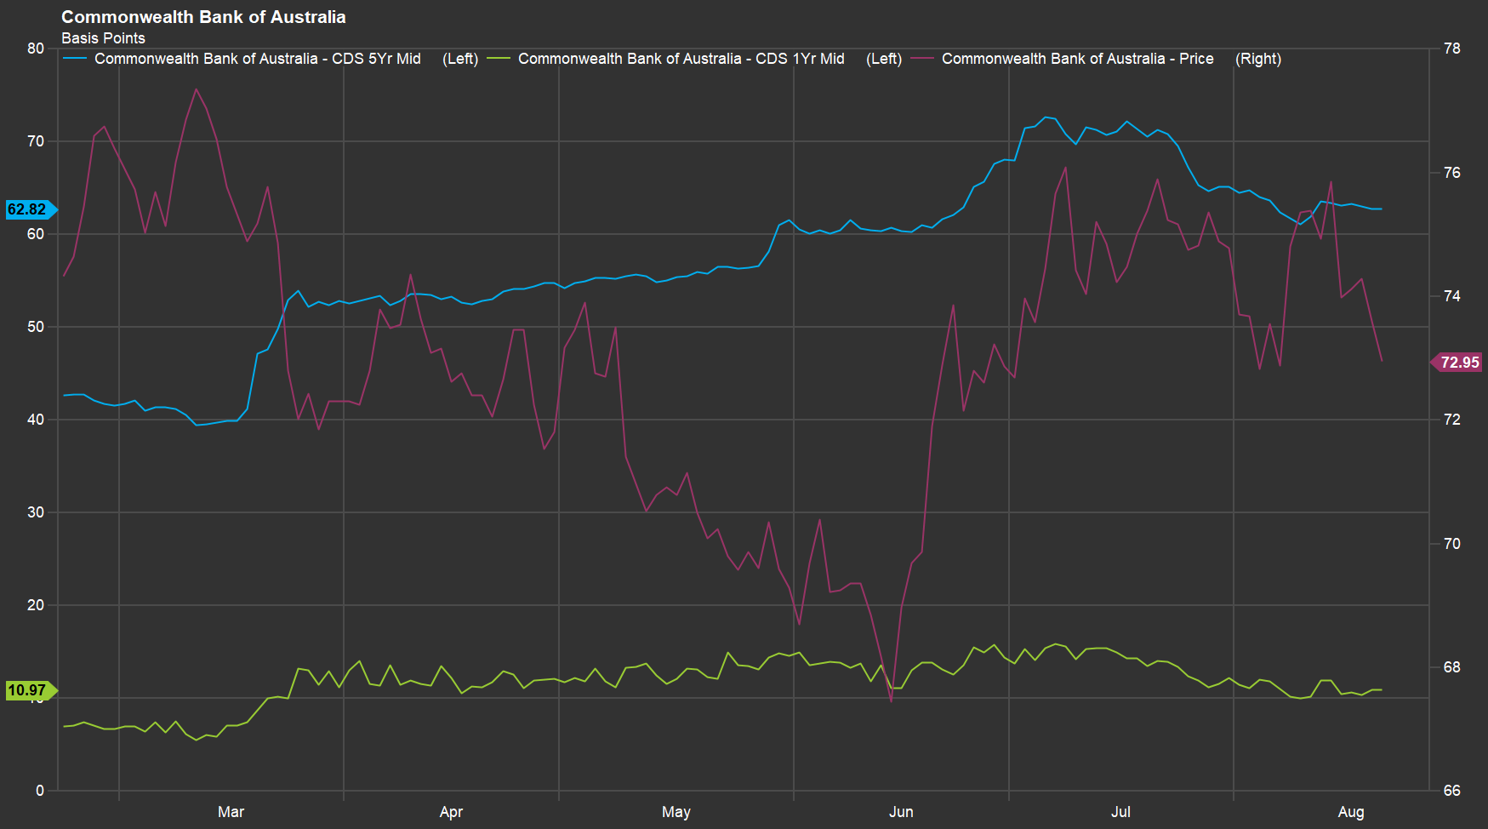1488x829 pixels.
Task: Click the "(Right)" label beside the Price legend
Action: point(1258,59)
